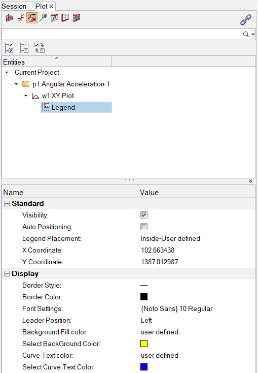Click the Visibility: property label

click(x=35, y=215)
